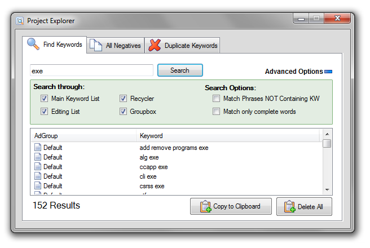Viewport: 370px width, 248px height.
Task: Switch to the All Negatives tab
Action: tap(116, 46)
